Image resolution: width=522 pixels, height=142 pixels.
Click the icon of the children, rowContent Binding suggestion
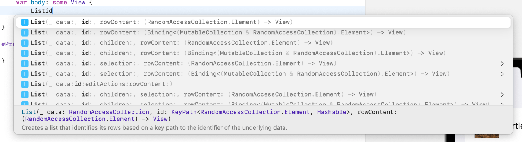[25, 53]
